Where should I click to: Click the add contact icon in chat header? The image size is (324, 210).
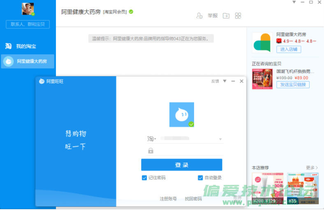(199, 16)
